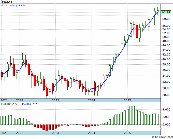
Task: Click the 46.00 price axis label
Action: coord(166,45)
